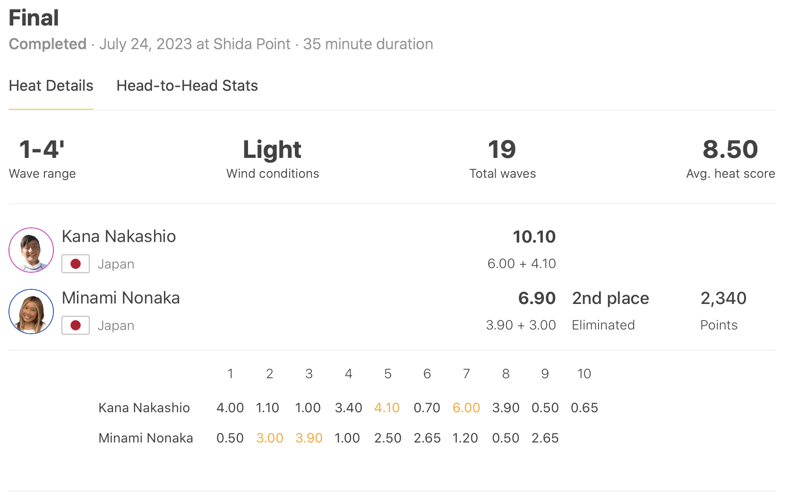Click the 19 Total waves stat
The width and height of the screenshot is (789, 503).
tap(502, 150)
